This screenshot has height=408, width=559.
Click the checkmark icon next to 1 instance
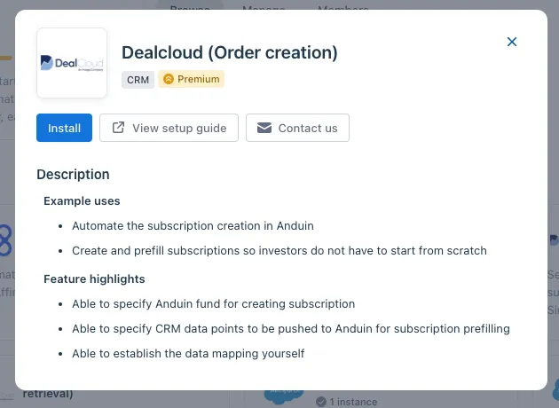pos(321,402)
